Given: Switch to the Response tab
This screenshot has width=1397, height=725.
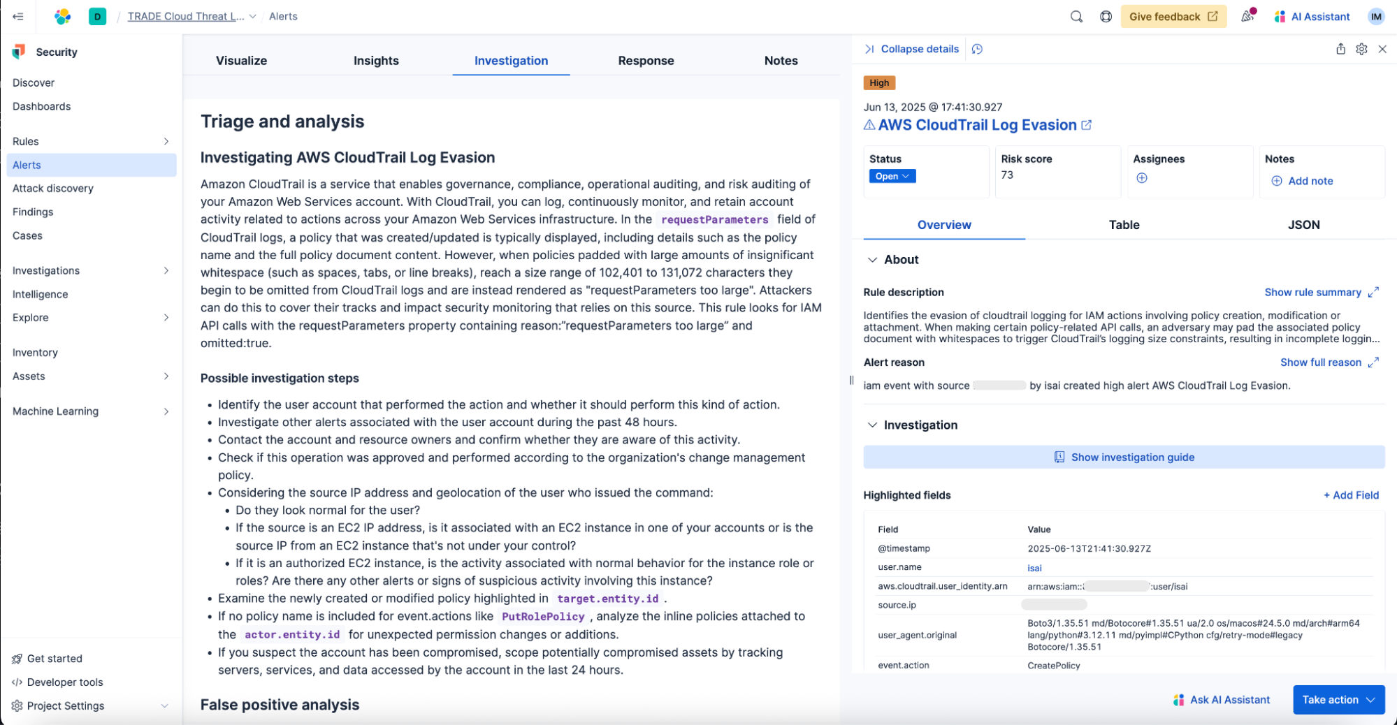Looking at the screenshot, I should coord(646,61).
